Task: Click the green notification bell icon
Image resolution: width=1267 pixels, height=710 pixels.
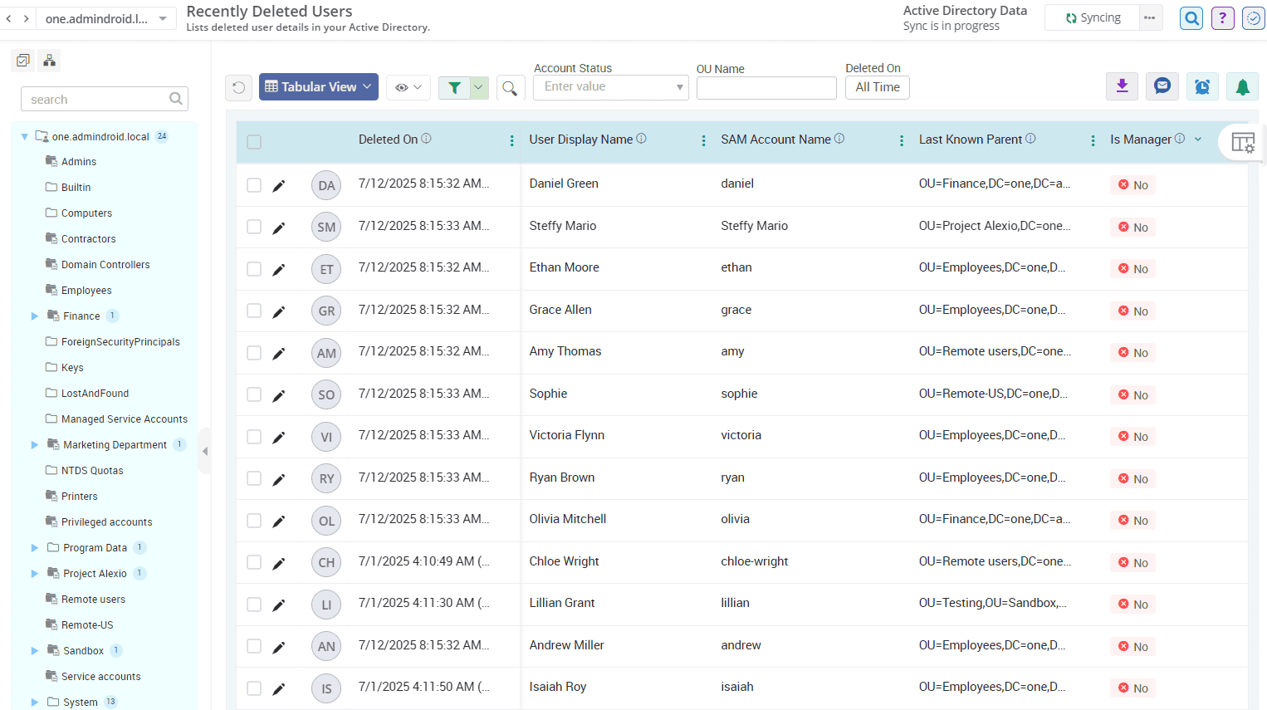Action: [x=1242, y=86]
